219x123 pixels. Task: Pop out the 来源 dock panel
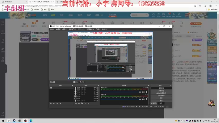pos(99,85)
